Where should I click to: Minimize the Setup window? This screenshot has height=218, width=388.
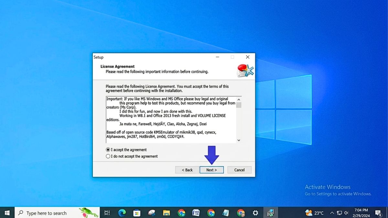[x=217, y=57]
